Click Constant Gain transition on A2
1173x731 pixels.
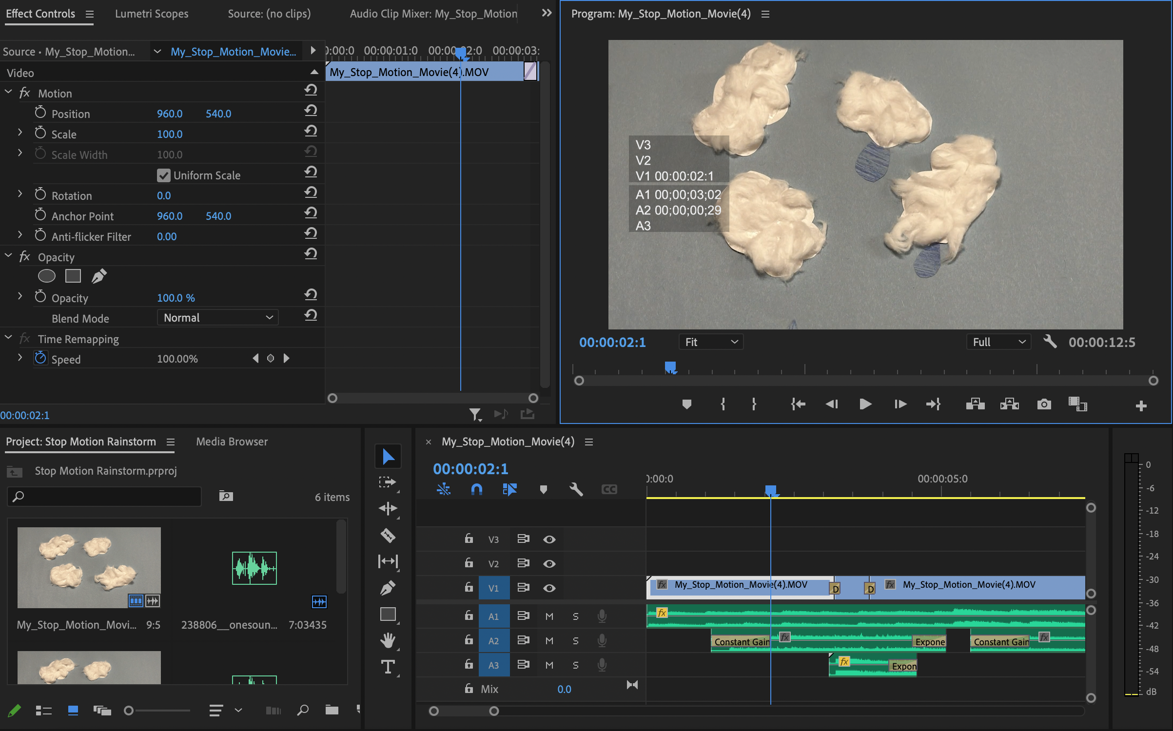tap(741, 642)
